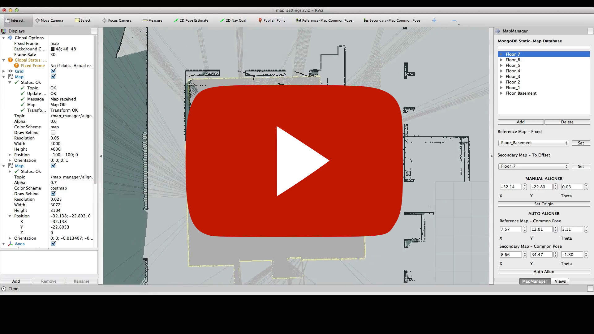Open the Reference Map Floor_Basement dropdown
The width and height of the screenshot is (594, 334).
click(533, 143)
